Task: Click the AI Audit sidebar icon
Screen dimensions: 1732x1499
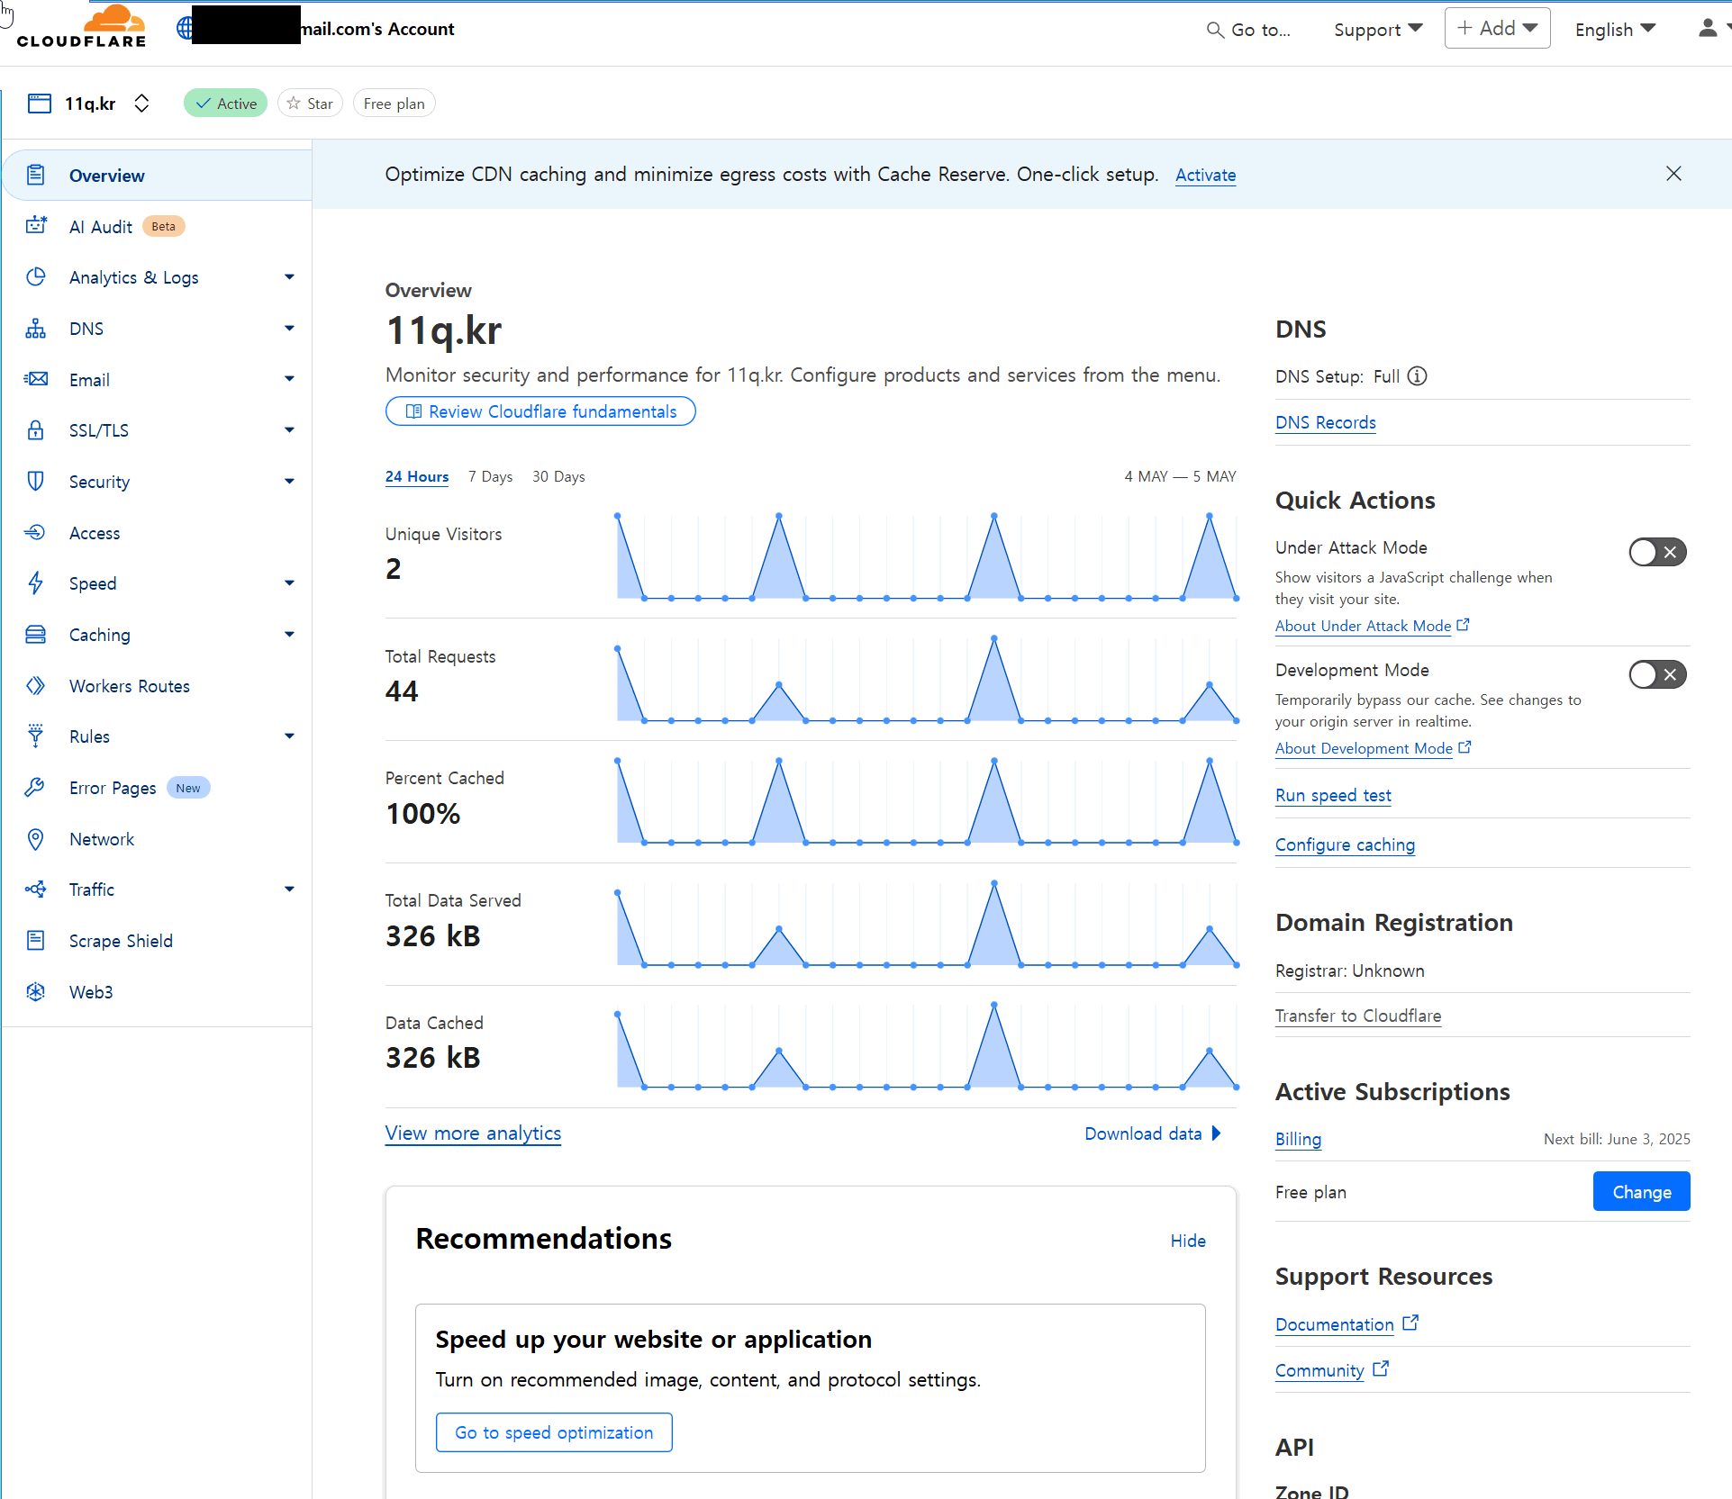Action: click(x=36, y=225)
